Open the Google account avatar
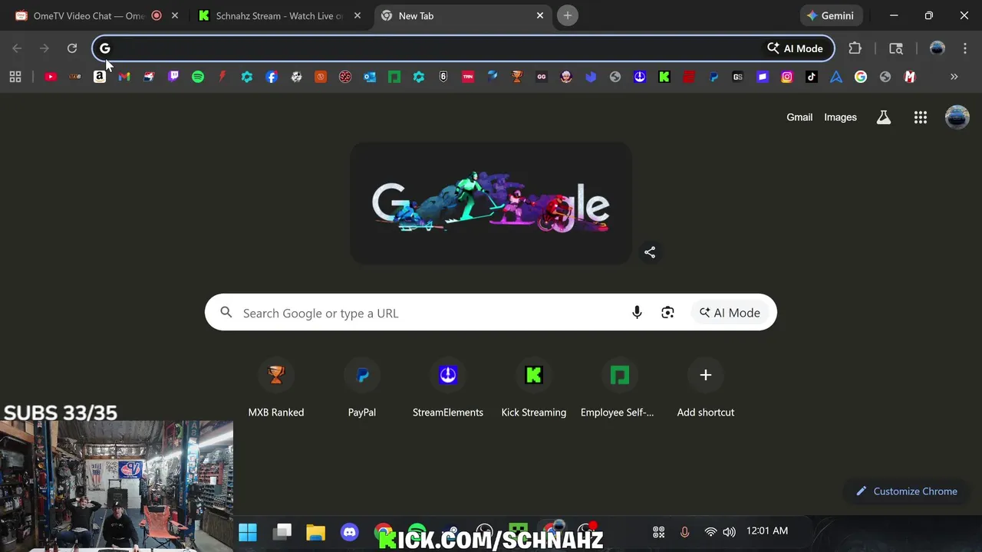This screenshot has height=552, width=982. [957, 117]
